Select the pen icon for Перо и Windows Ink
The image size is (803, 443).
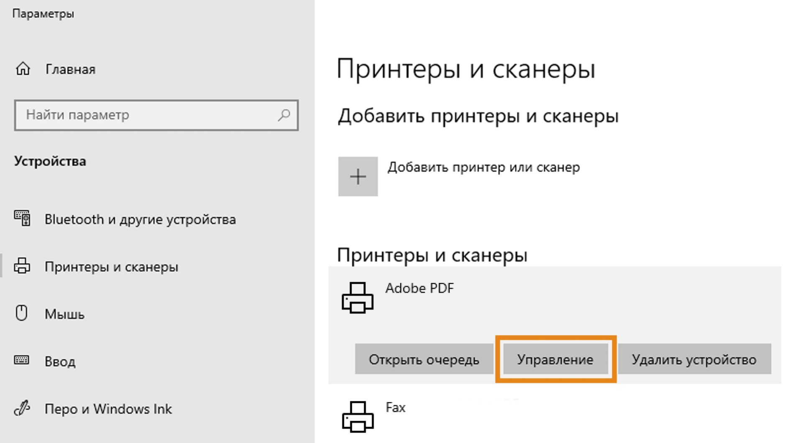pos(23,409)
